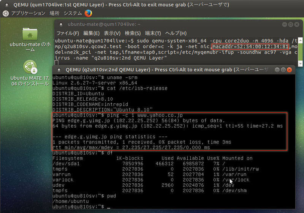Click the DISTRIB_RELEASE=8.10 line

pyautogui.click(x=82, y=99)
